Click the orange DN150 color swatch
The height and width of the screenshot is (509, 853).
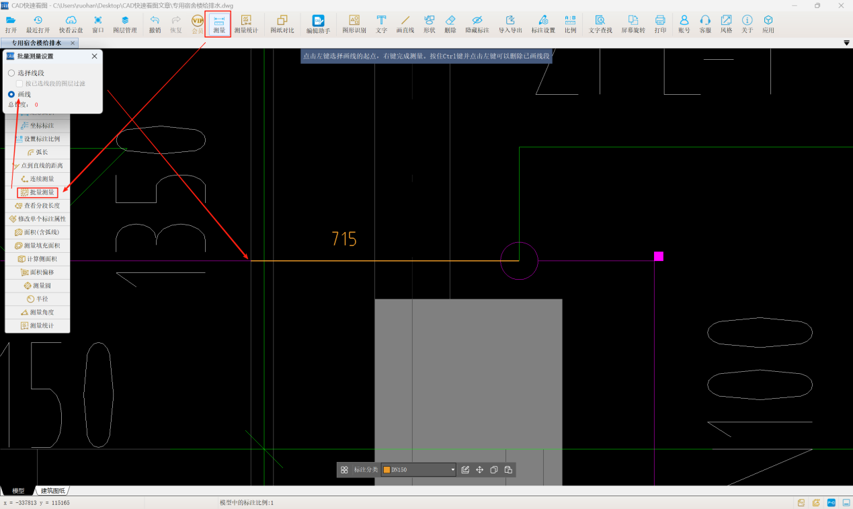coord(387,470)
